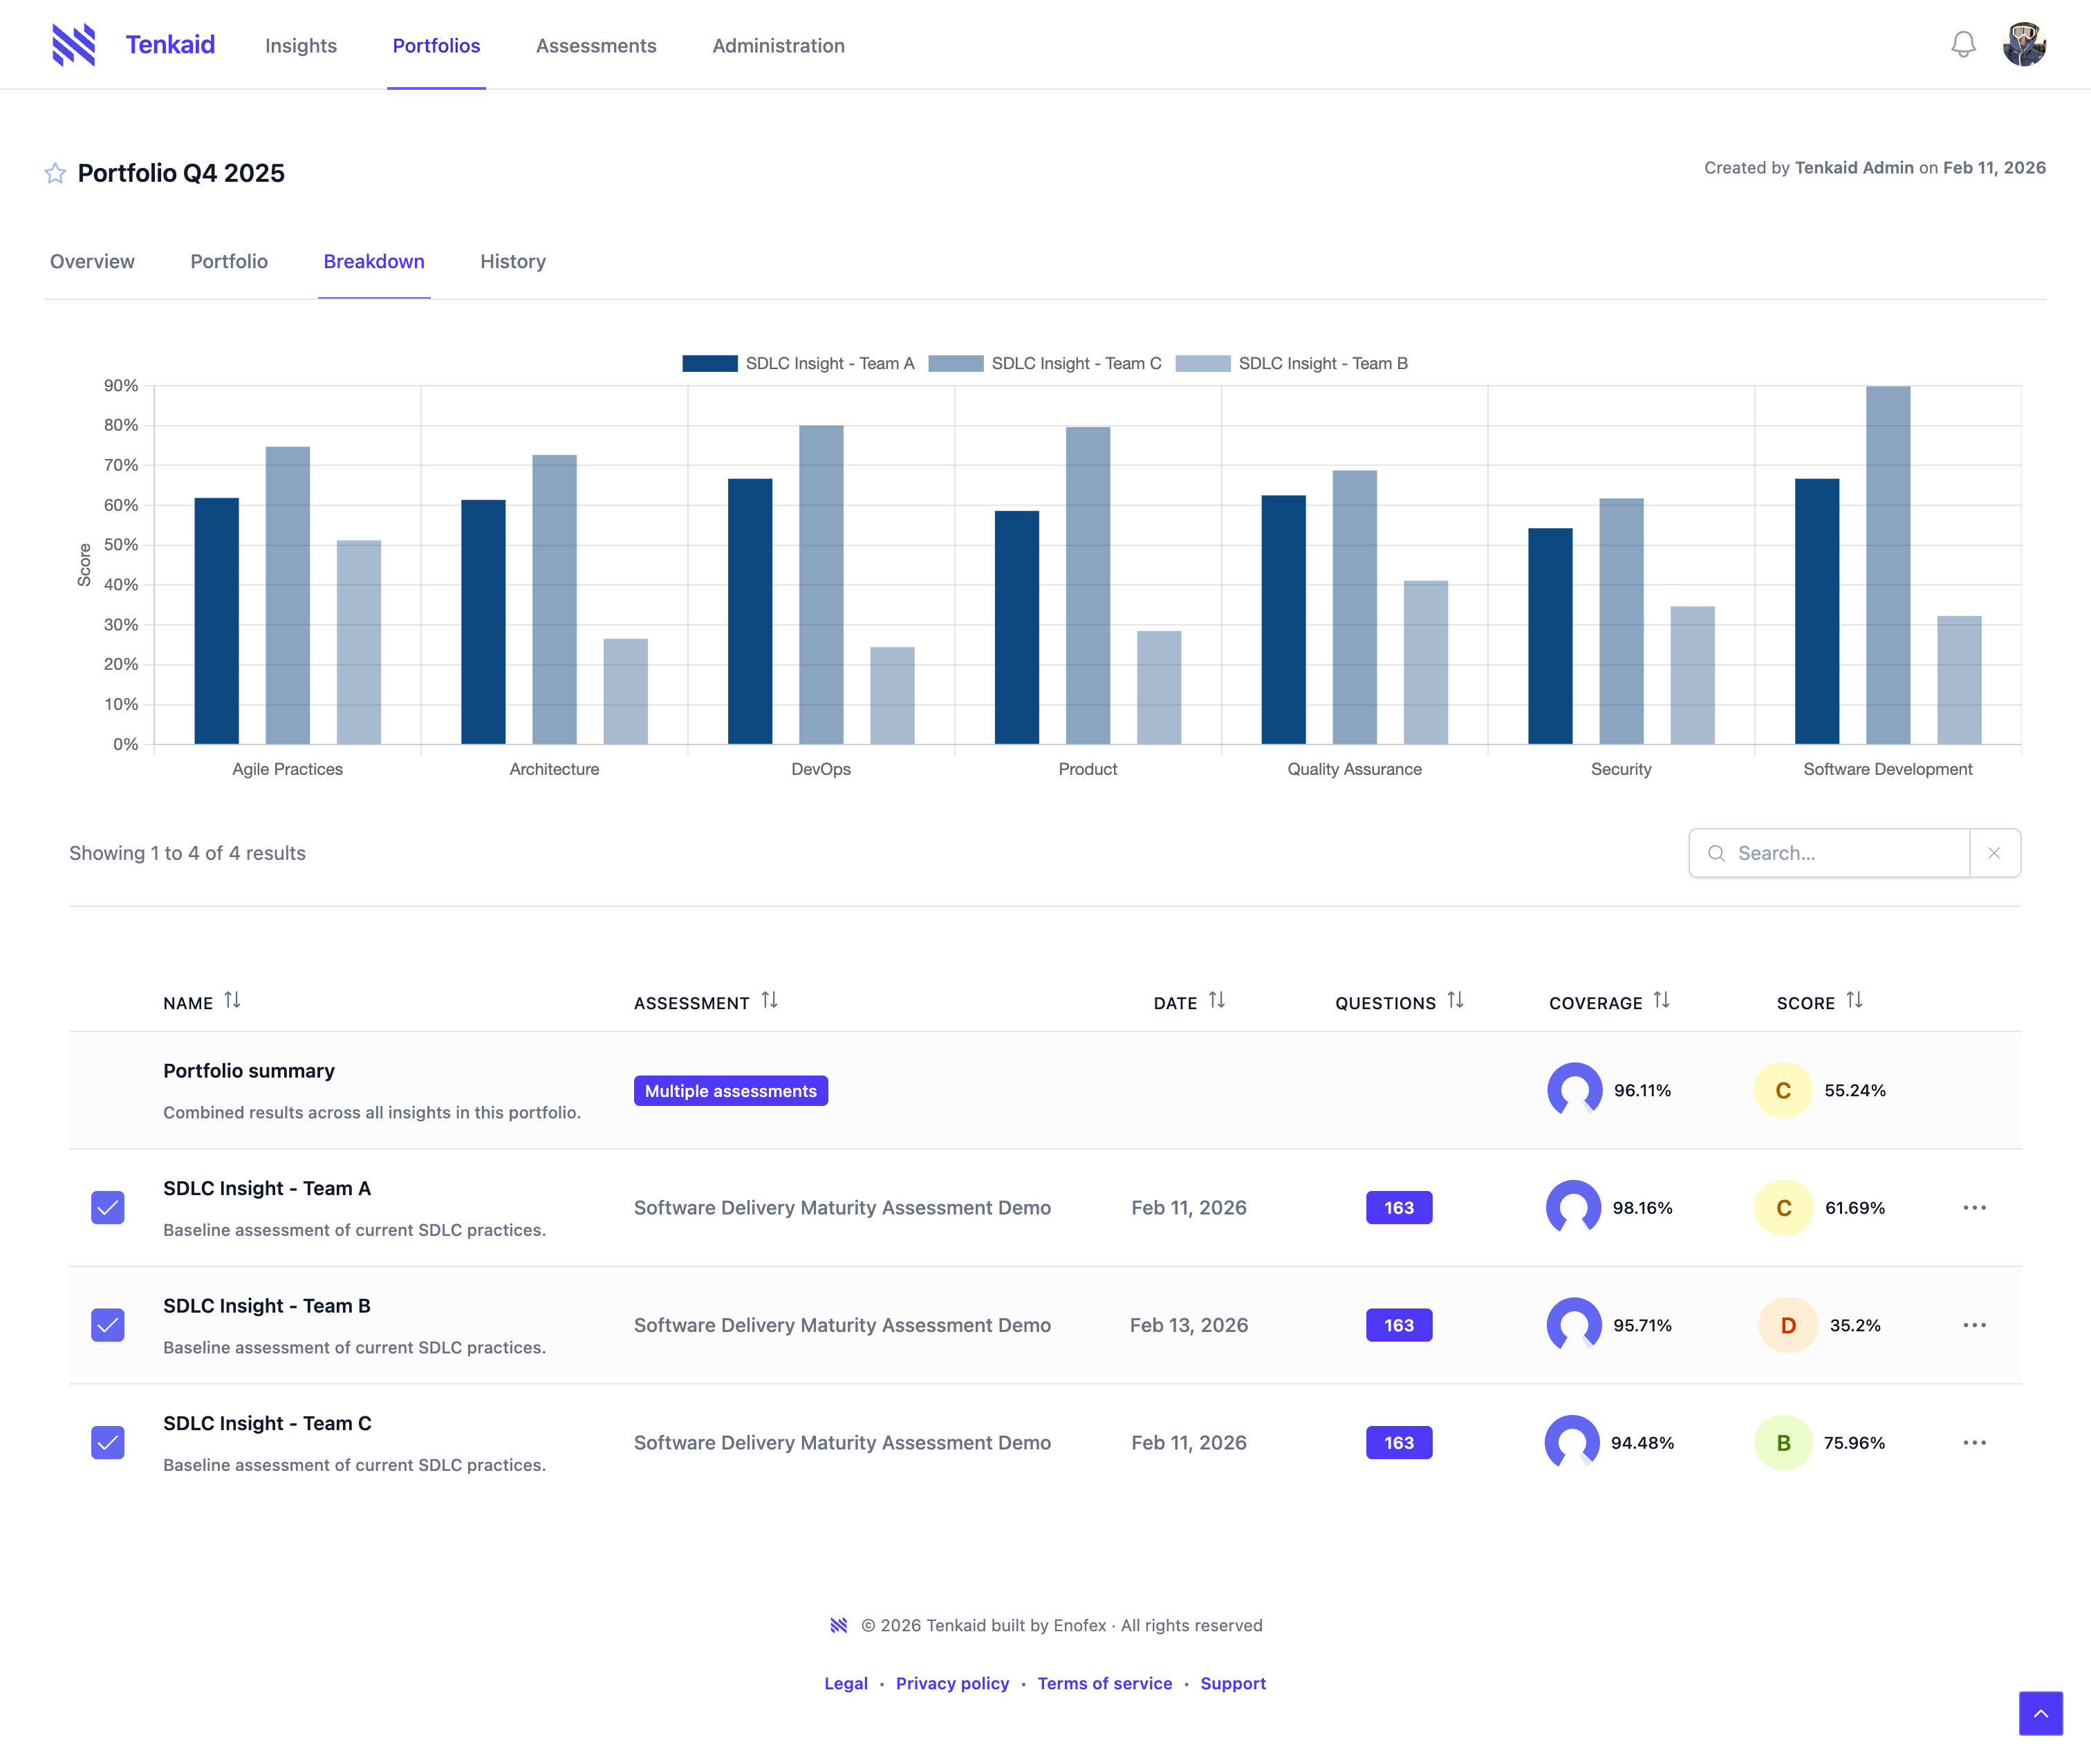2091x1764 pixels.
Task: Open the Assessments nav menu
Action: pyautogui.click(x=596, y=46)
